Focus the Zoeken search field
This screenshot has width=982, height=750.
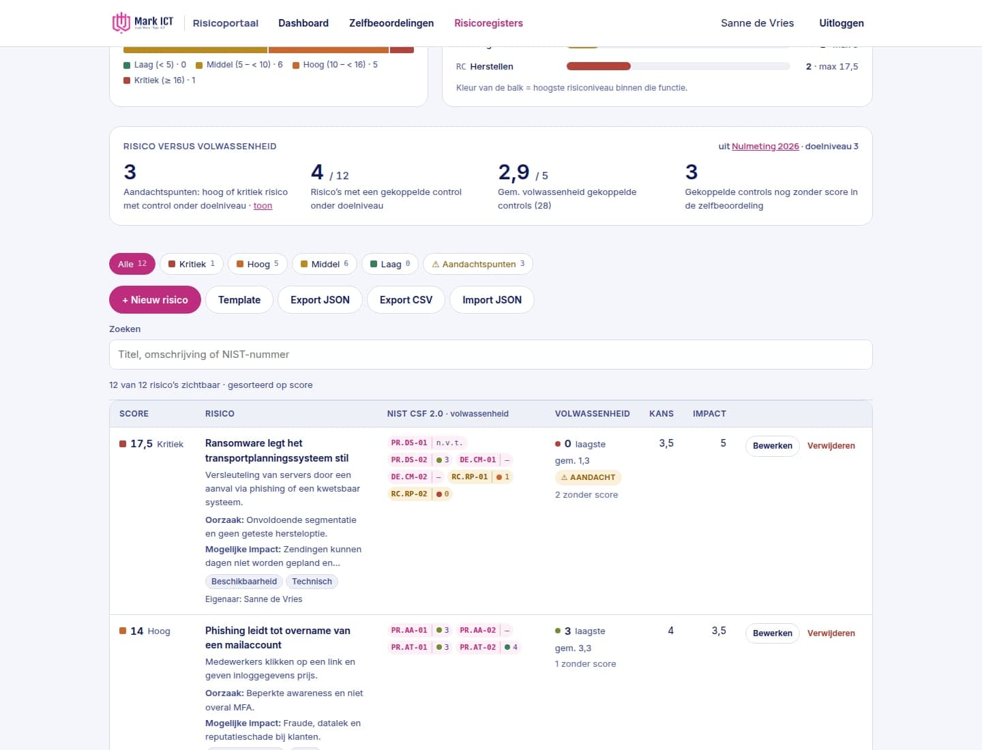coord(491,355)
